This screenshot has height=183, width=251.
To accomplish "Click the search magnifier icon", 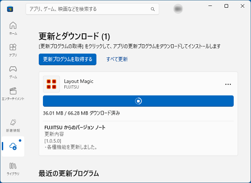I will point(153,9).
